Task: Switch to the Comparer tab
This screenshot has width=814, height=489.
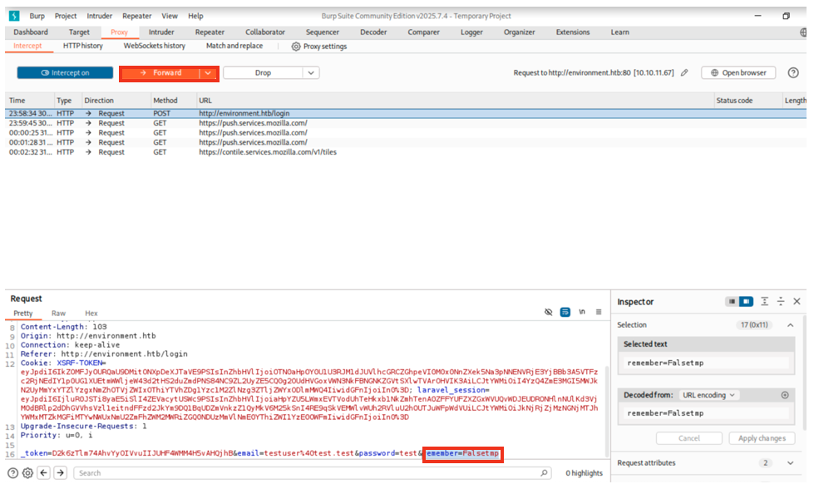Action: coord(423,32)
